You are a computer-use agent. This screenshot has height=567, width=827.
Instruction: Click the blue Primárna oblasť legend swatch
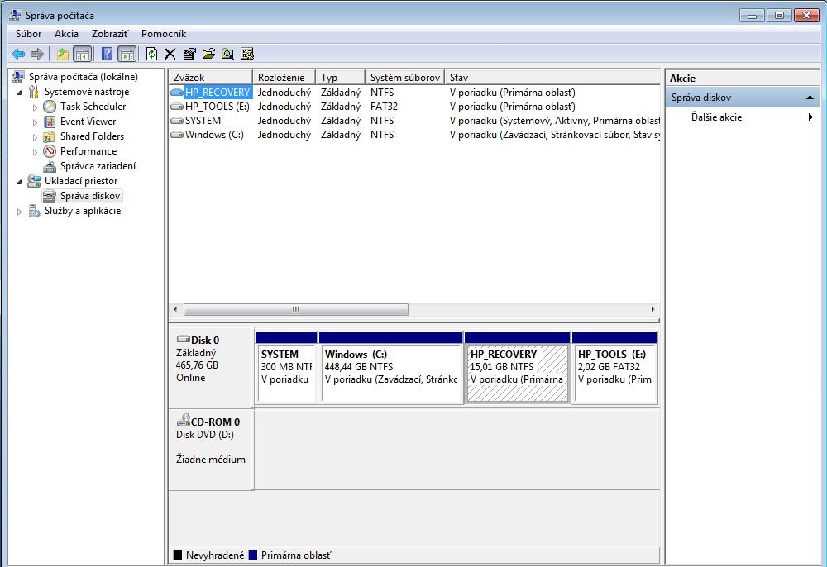click(253, 555)
